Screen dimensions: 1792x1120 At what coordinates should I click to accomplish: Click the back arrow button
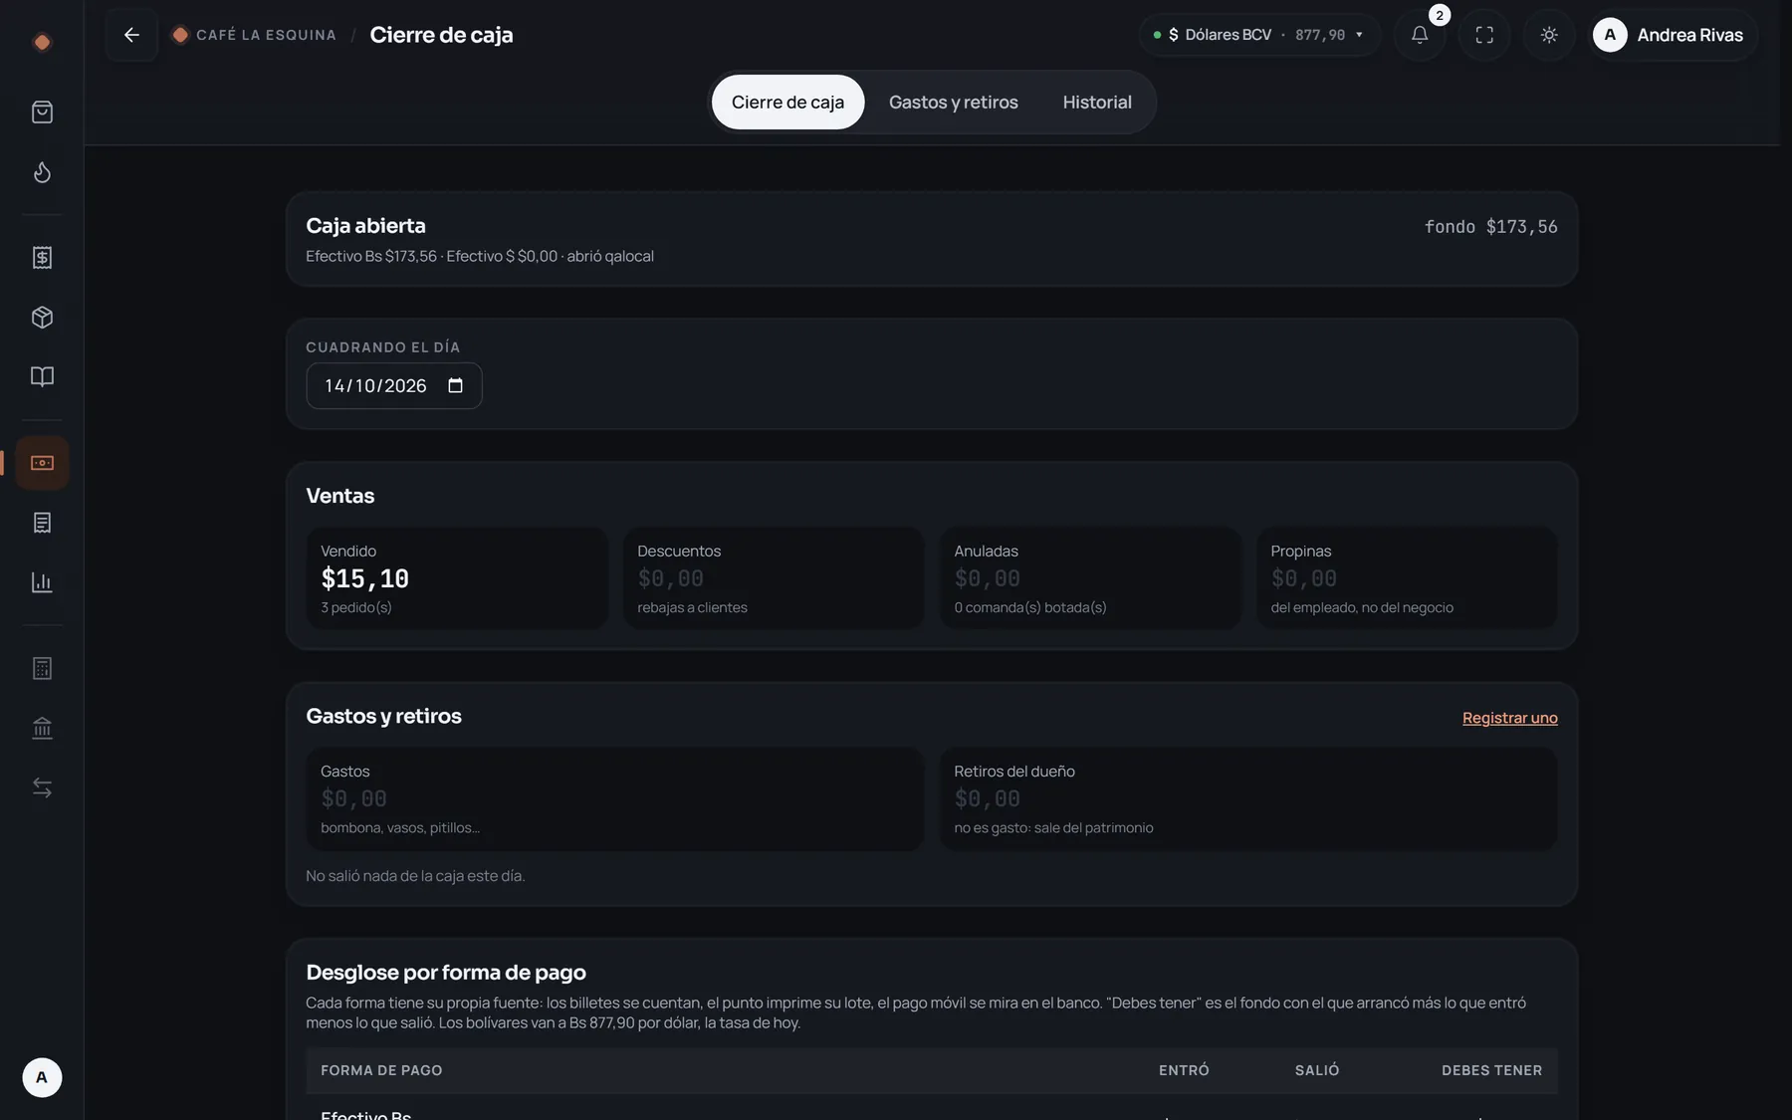pos(131,35)
